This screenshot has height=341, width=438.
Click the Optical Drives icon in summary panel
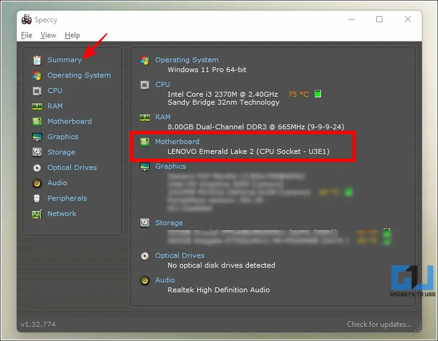[x=145, y=256]
